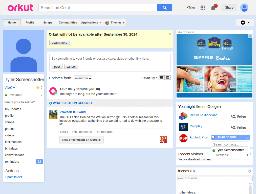This screenshot has width=259, height=194.
Task: Click the red Google+ icon
Action: click(x=163, y=139)
